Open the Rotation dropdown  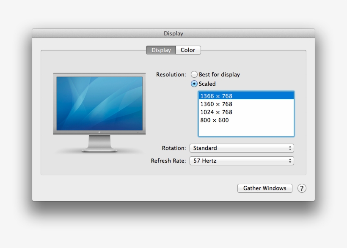coord(242,148)
